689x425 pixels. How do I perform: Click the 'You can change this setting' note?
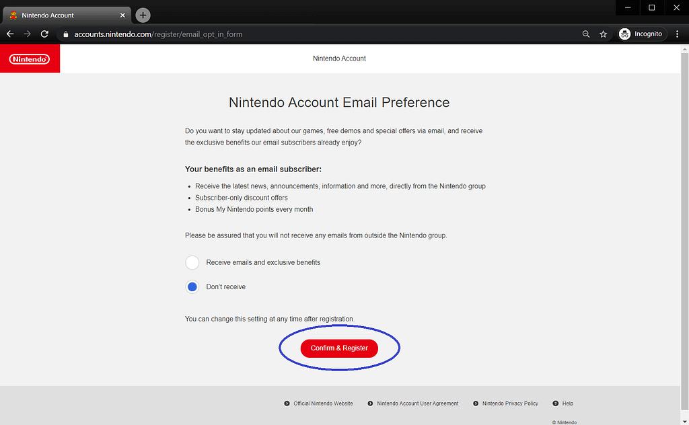point(270,319)
